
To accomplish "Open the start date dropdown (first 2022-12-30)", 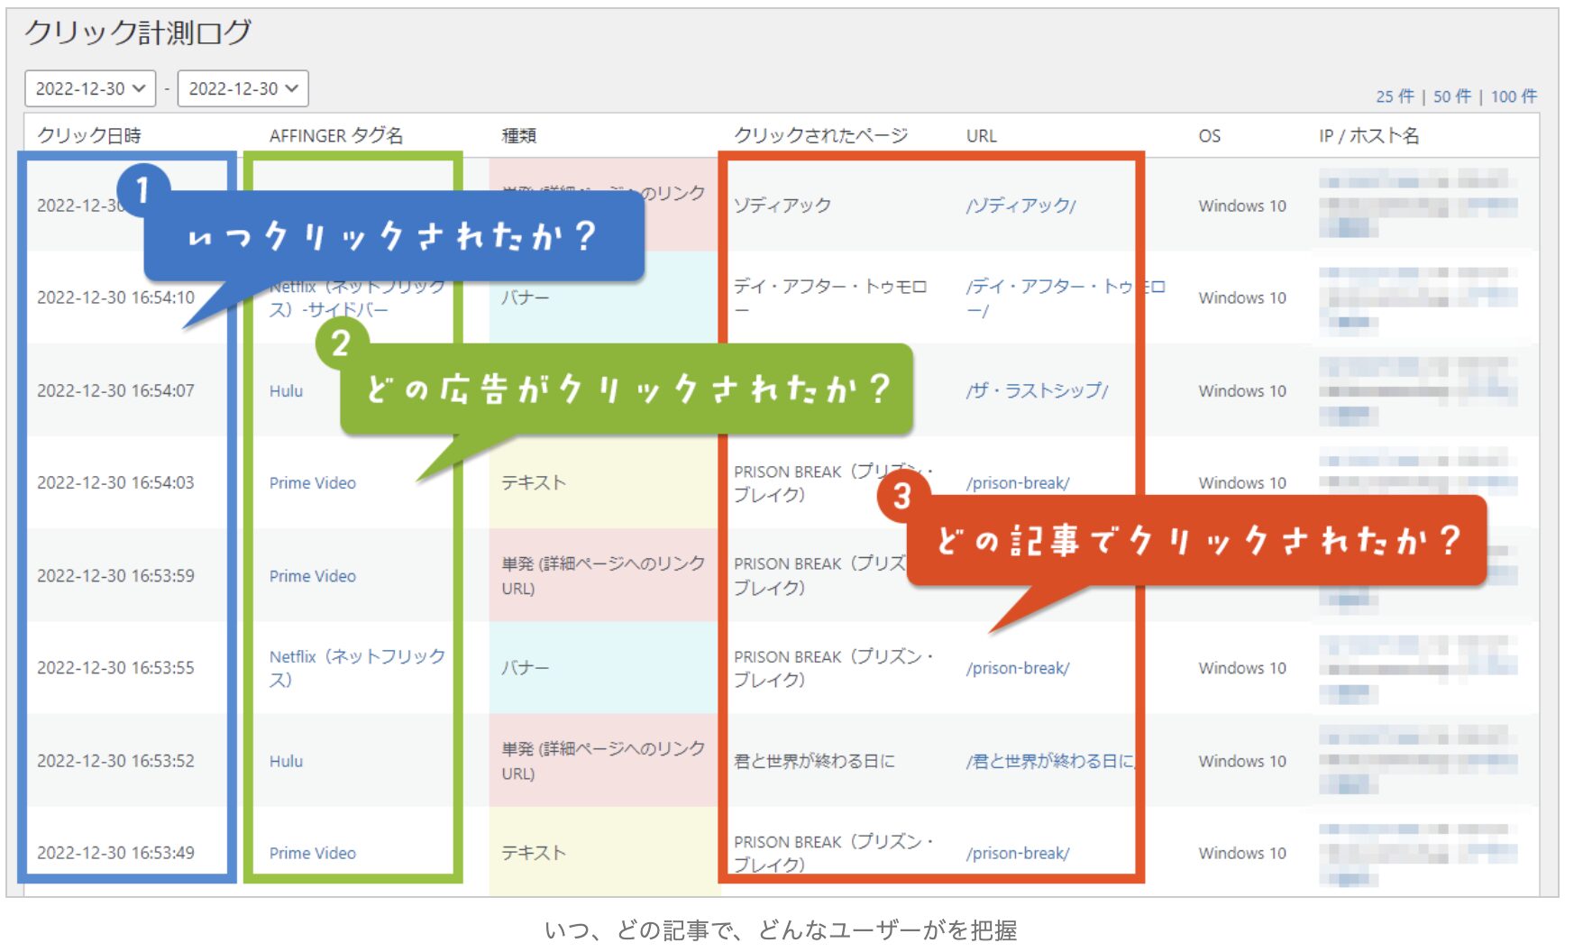I will point(90,88).
